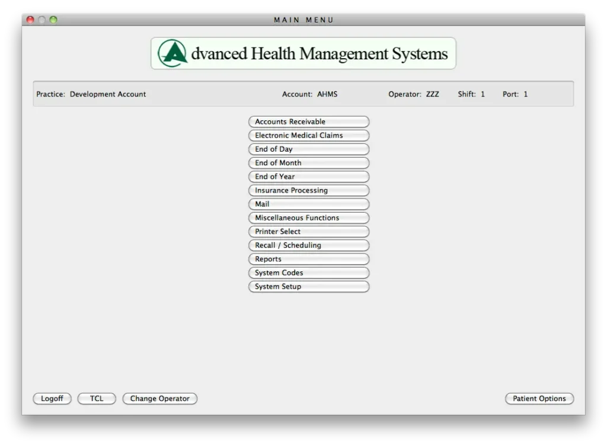Open Accounts Receivable

click(x=308, y=121)
